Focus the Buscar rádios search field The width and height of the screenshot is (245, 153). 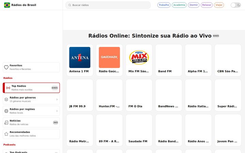tap(108, 5)
